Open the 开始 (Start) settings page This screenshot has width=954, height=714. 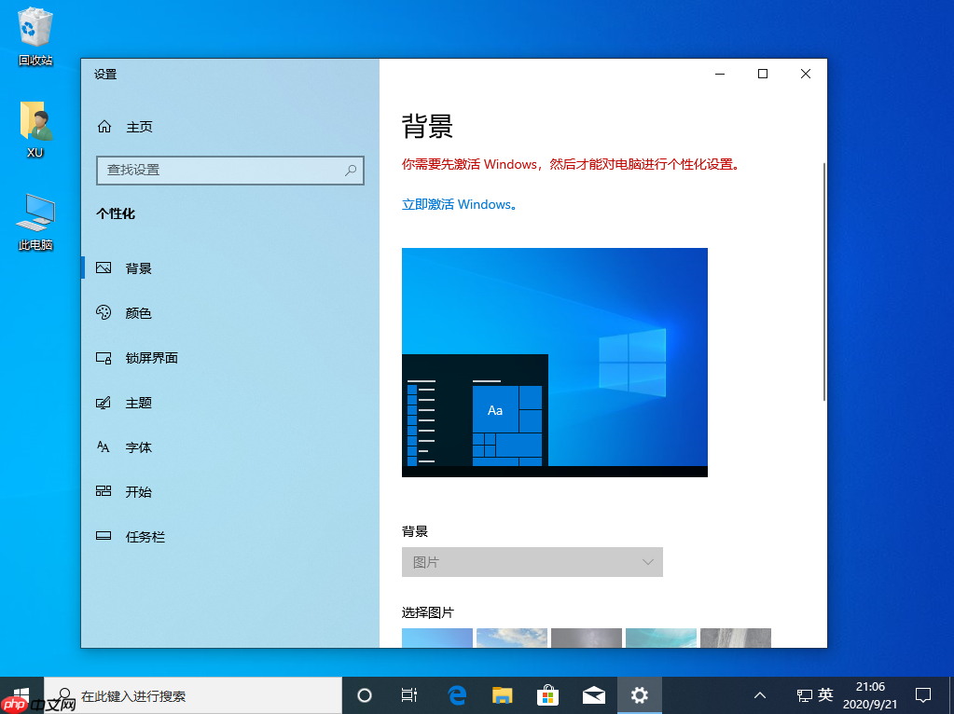[138, 491]
